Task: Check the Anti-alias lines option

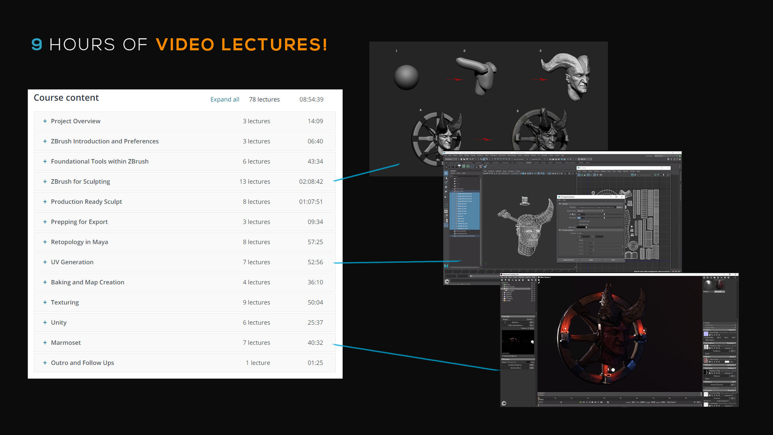Action: (578, 225)
